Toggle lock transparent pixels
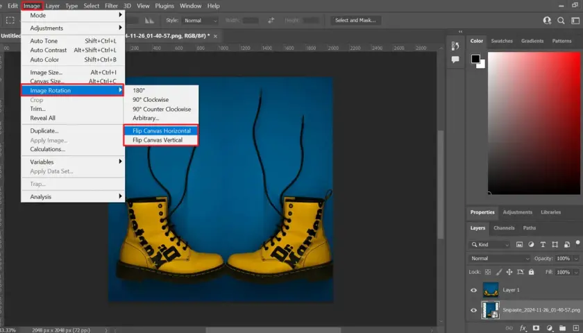The height and width of the screenshot is (333, 583). 488,272
